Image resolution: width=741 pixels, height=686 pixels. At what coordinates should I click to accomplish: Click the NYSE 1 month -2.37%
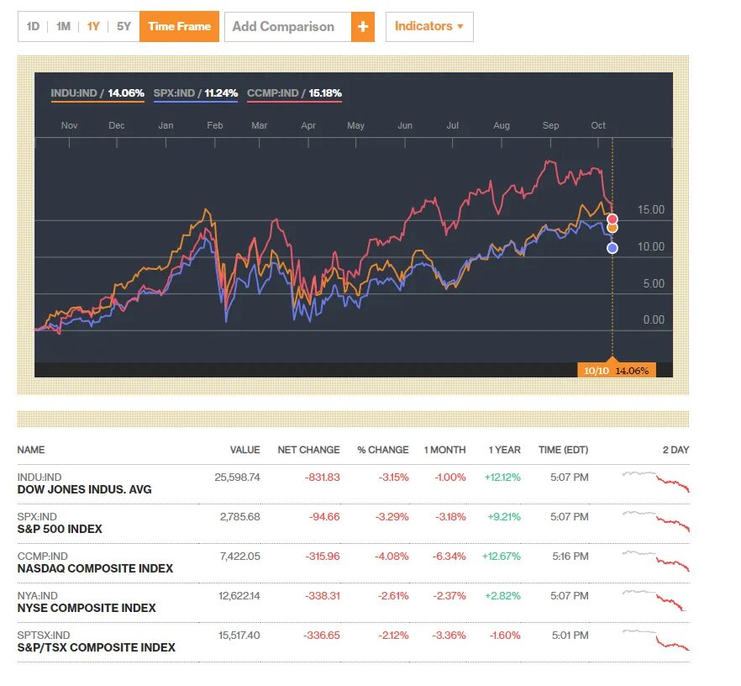[x=449, y=596]
